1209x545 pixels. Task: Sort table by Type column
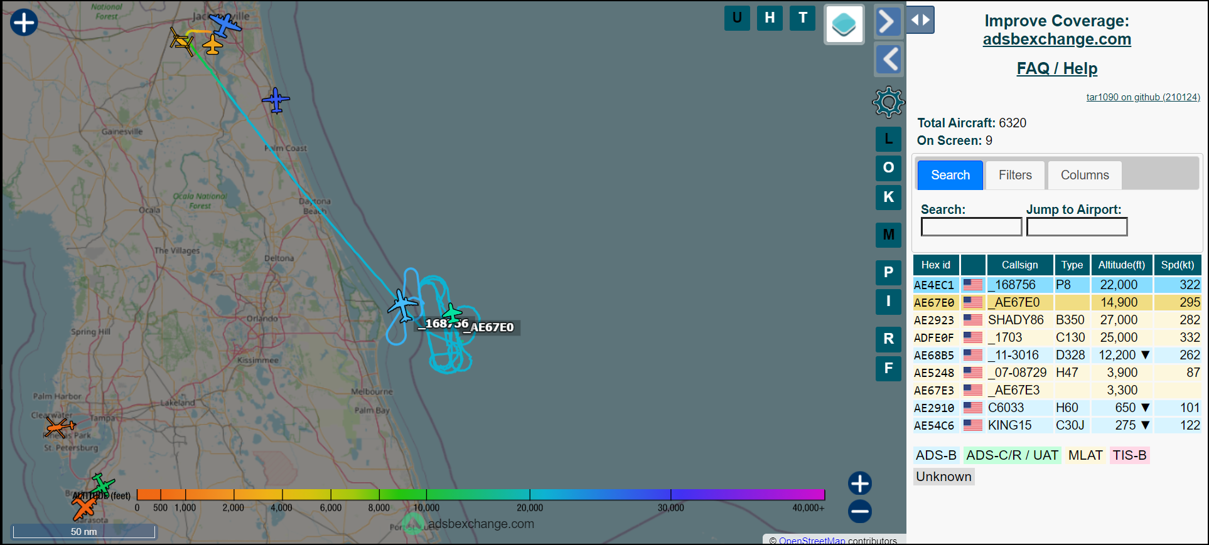[1072, 265]
